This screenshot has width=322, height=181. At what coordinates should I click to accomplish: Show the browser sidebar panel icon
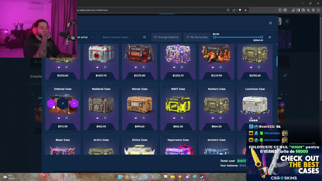(x=298, y=10)
